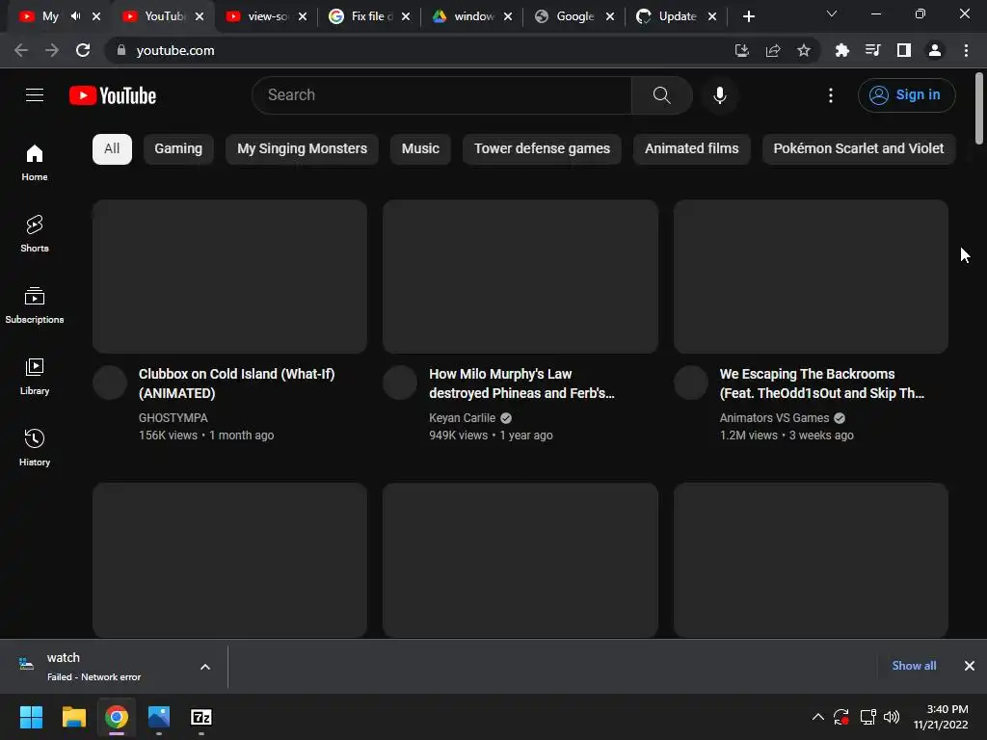Image resolution: width=987 pixels, height=740 pixels.
Task: View site info lock icon
Action: (x=121, y=50)
